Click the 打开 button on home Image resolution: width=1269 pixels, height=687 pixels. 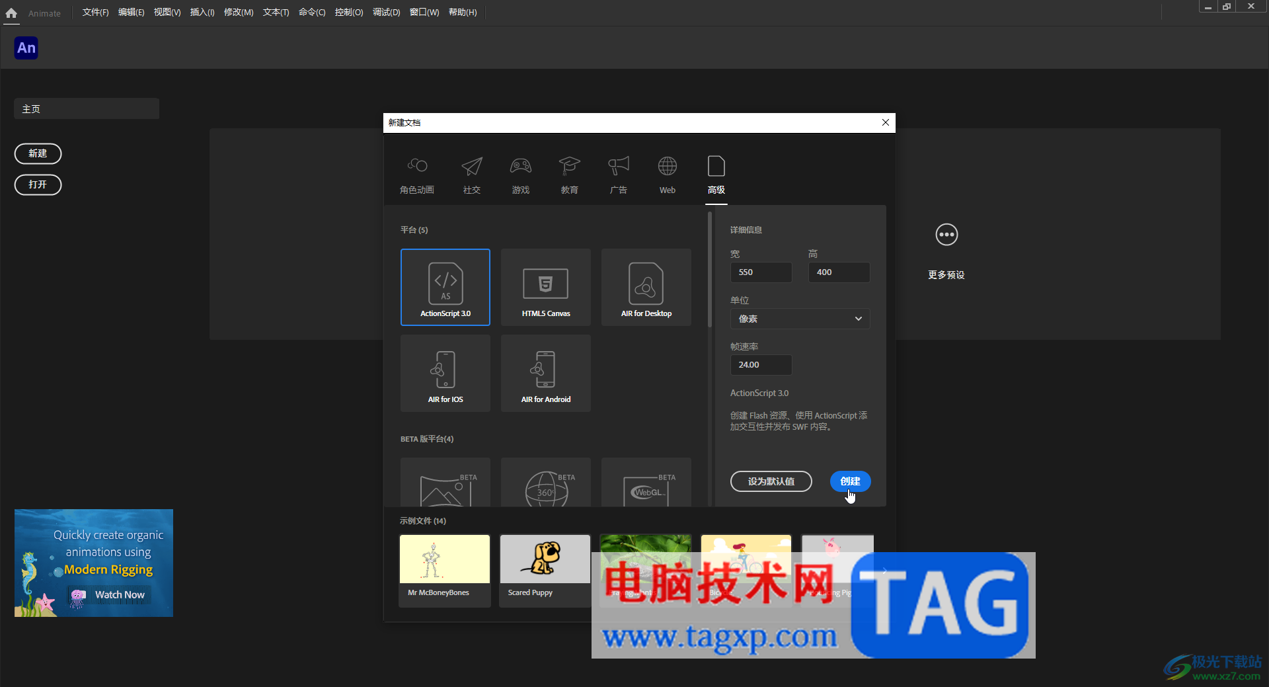38,184
